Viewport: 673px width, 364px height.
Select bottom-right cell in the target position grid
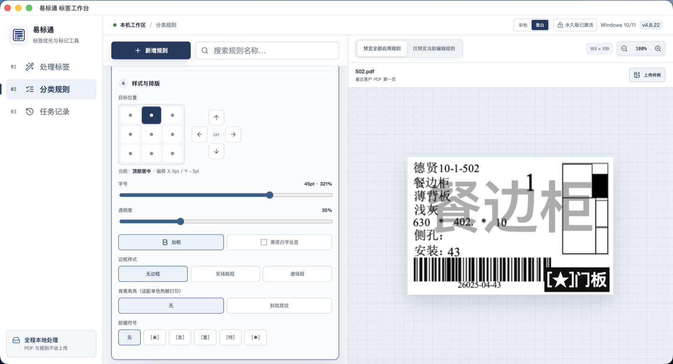point(172,153)
